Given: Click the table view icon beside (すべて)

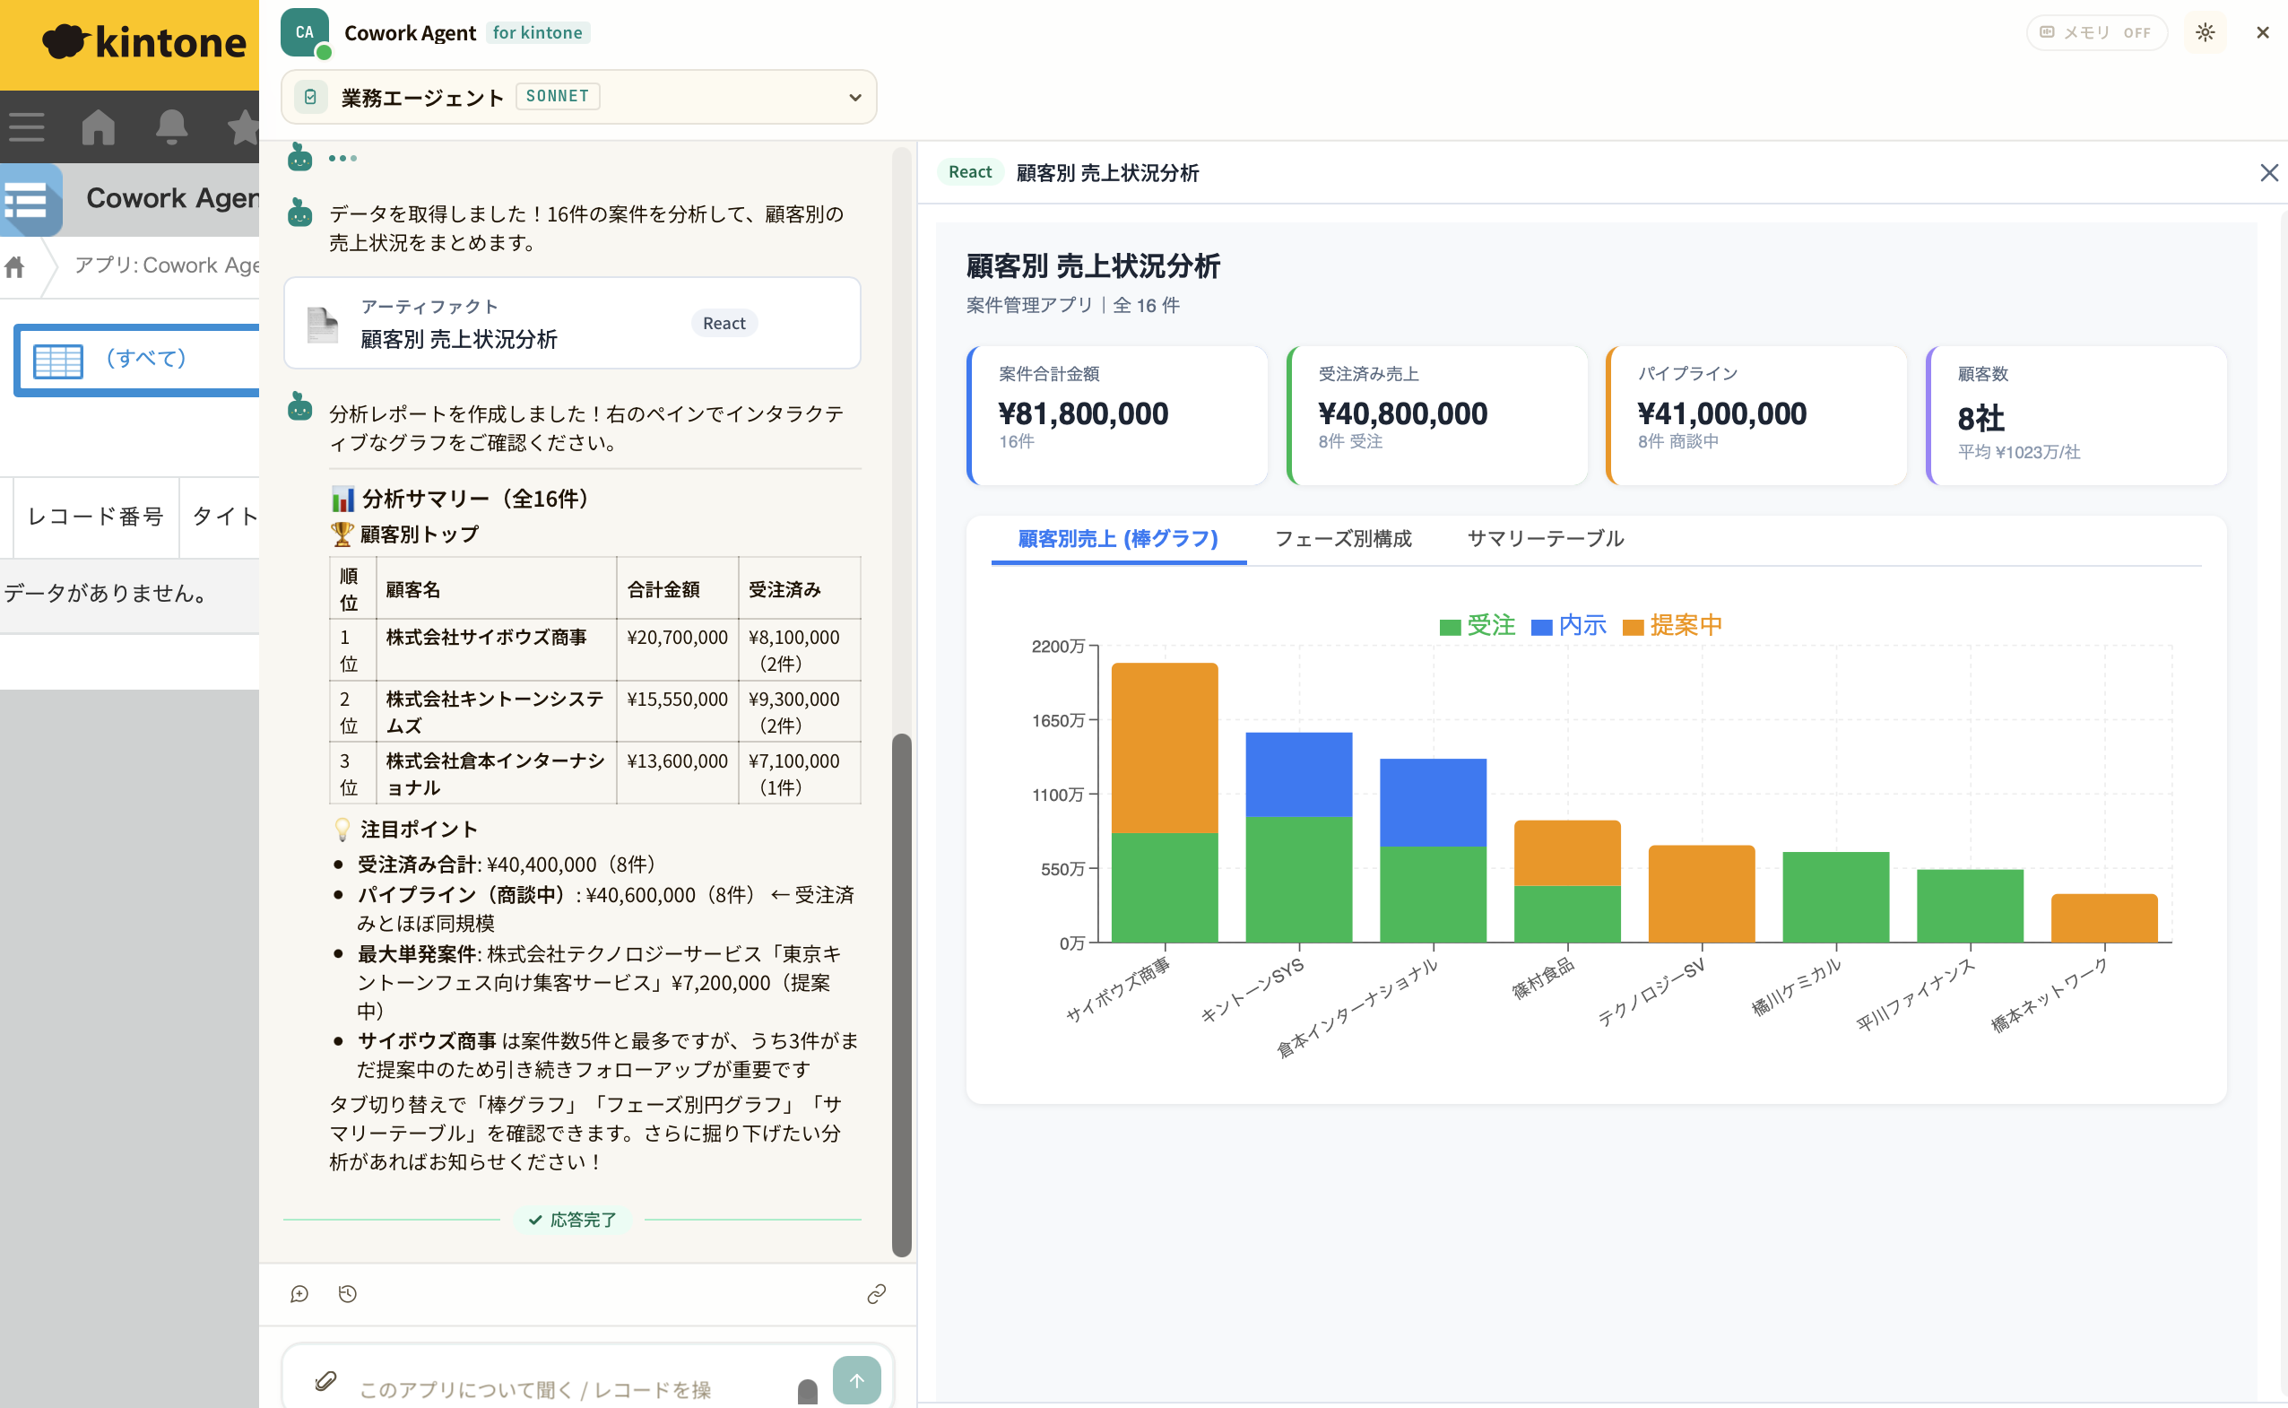Looking at the screenshot, I should point(57,361).
